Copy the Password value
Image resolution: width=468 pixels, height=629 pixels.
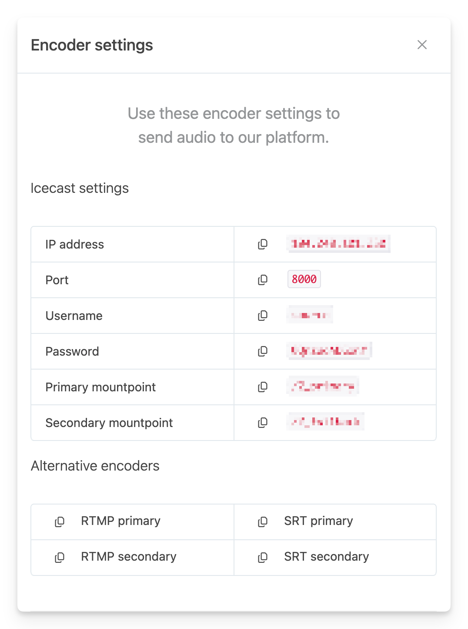tap(263, 351)
